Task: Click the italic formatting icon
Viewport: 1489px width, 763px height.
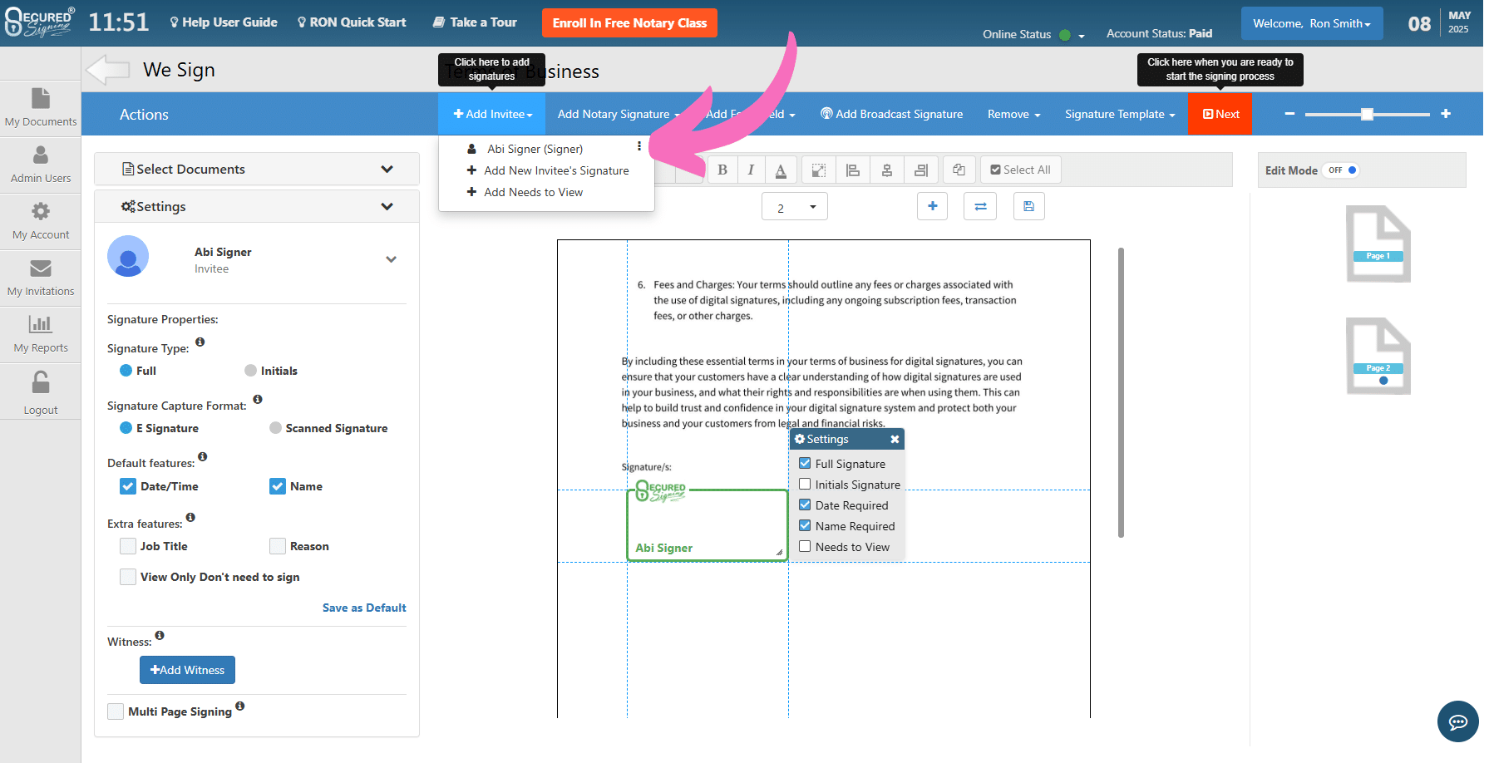Action: (x=751, y=170)
